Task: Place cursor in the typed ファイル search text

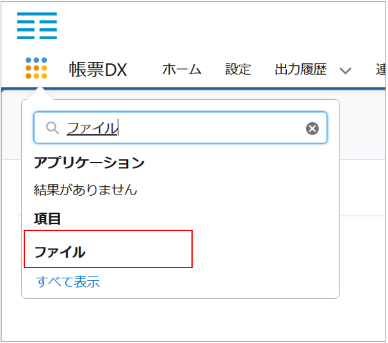Action: pos(92,129)
